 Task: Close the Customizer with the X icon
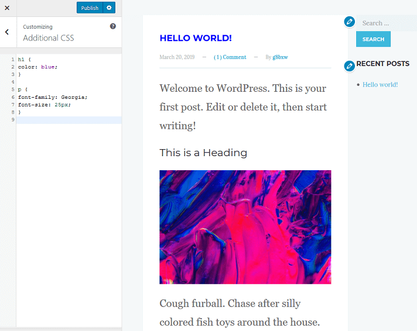click(x=7, y=8)
